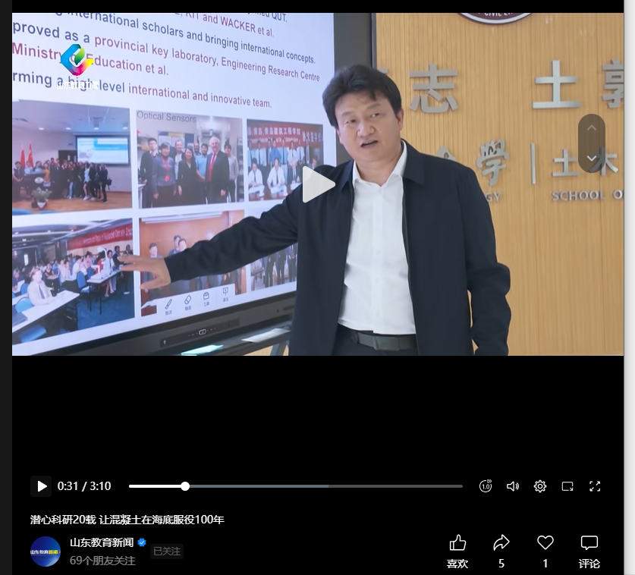Image resolution: width=635 pixels, height=575 pixels.
Task: Favorite the video with the heart icon
Action: pyautogui.click(x=545, y=543)
